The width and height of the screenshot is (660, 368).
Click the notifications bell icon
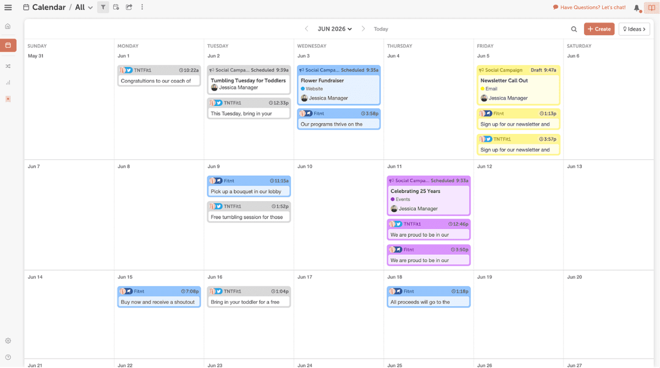637,7
